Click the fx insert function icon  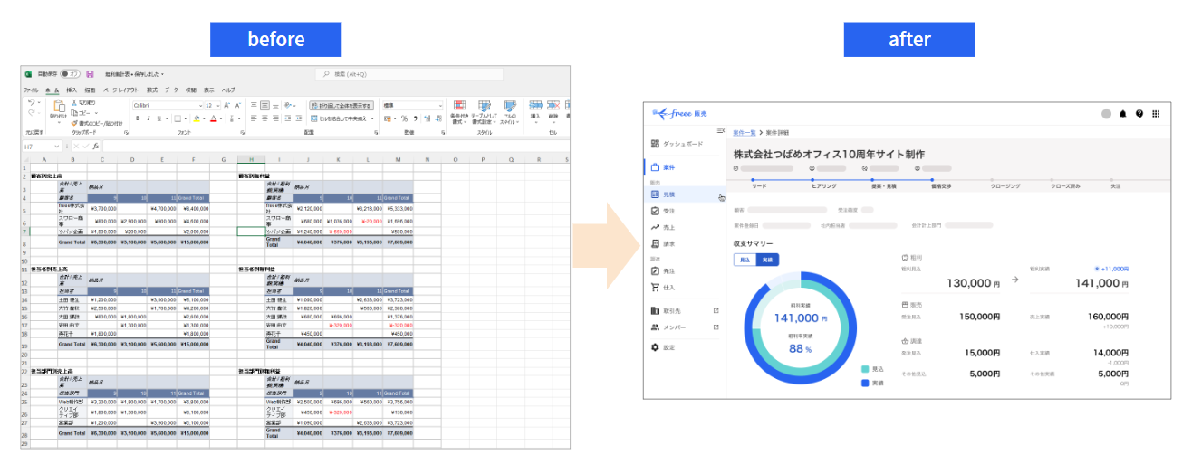[96, 147]
